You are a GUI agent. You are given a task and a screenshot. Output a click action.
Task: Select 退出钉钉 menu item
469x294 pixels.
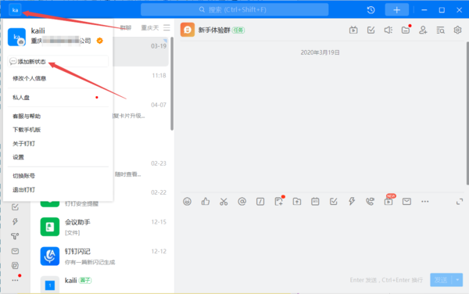coord(24,190)
